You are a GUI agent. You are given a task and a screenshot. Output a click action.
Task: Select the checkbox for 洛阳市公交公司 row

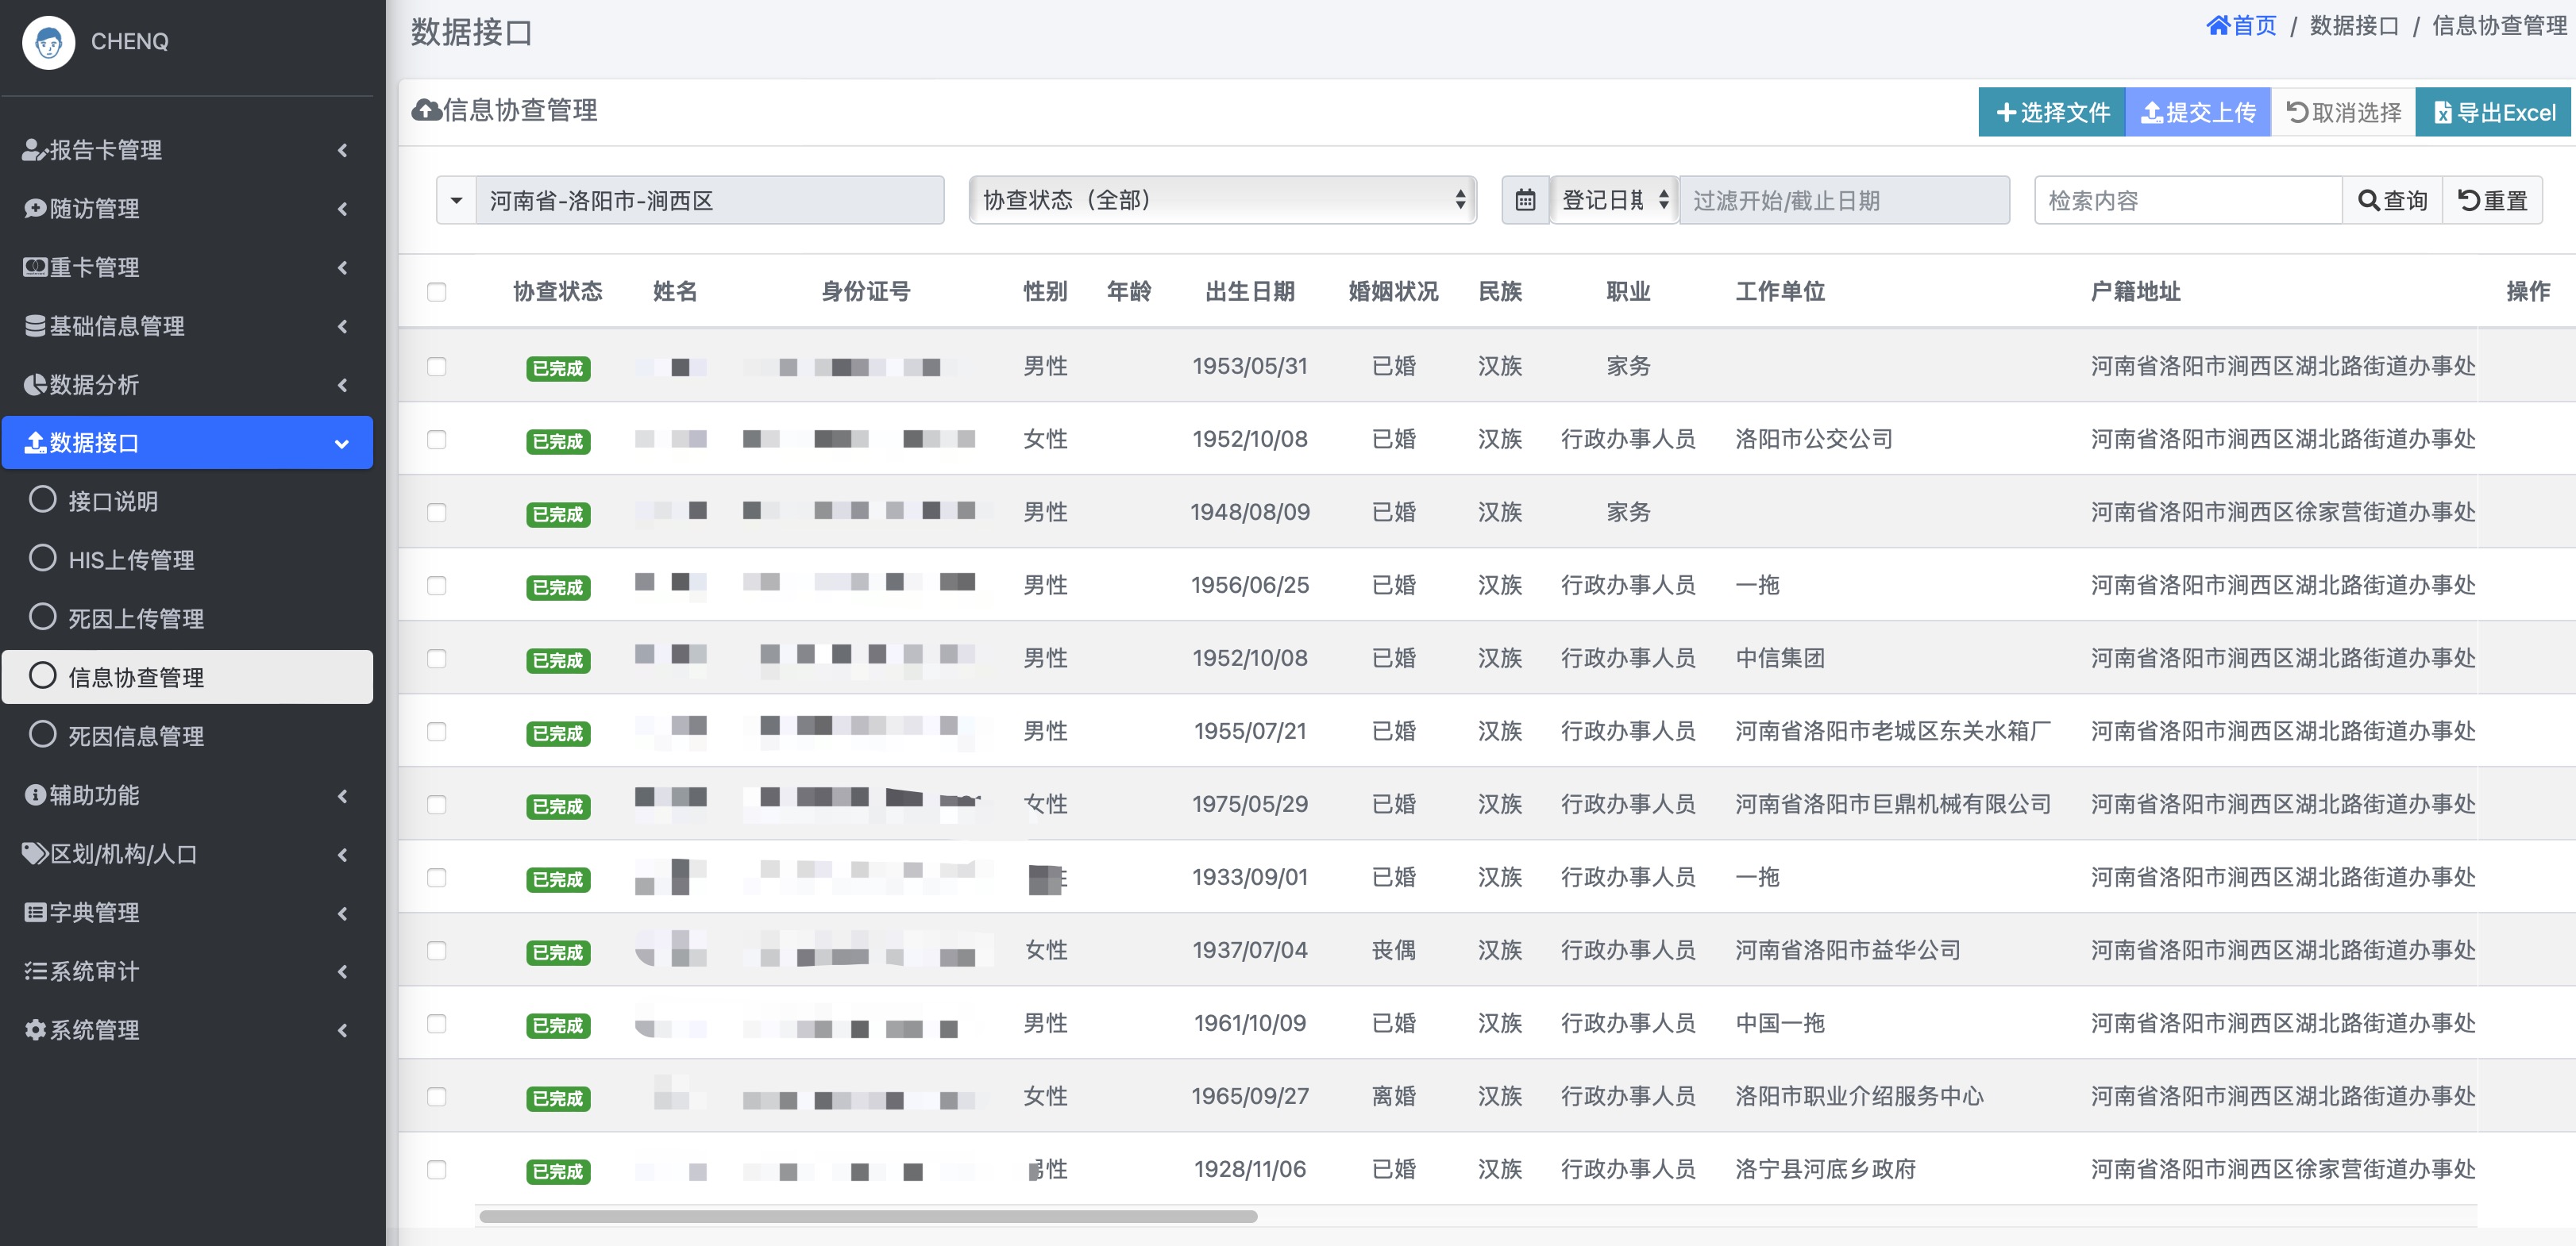pyautogui.click(x=436, y=440)
